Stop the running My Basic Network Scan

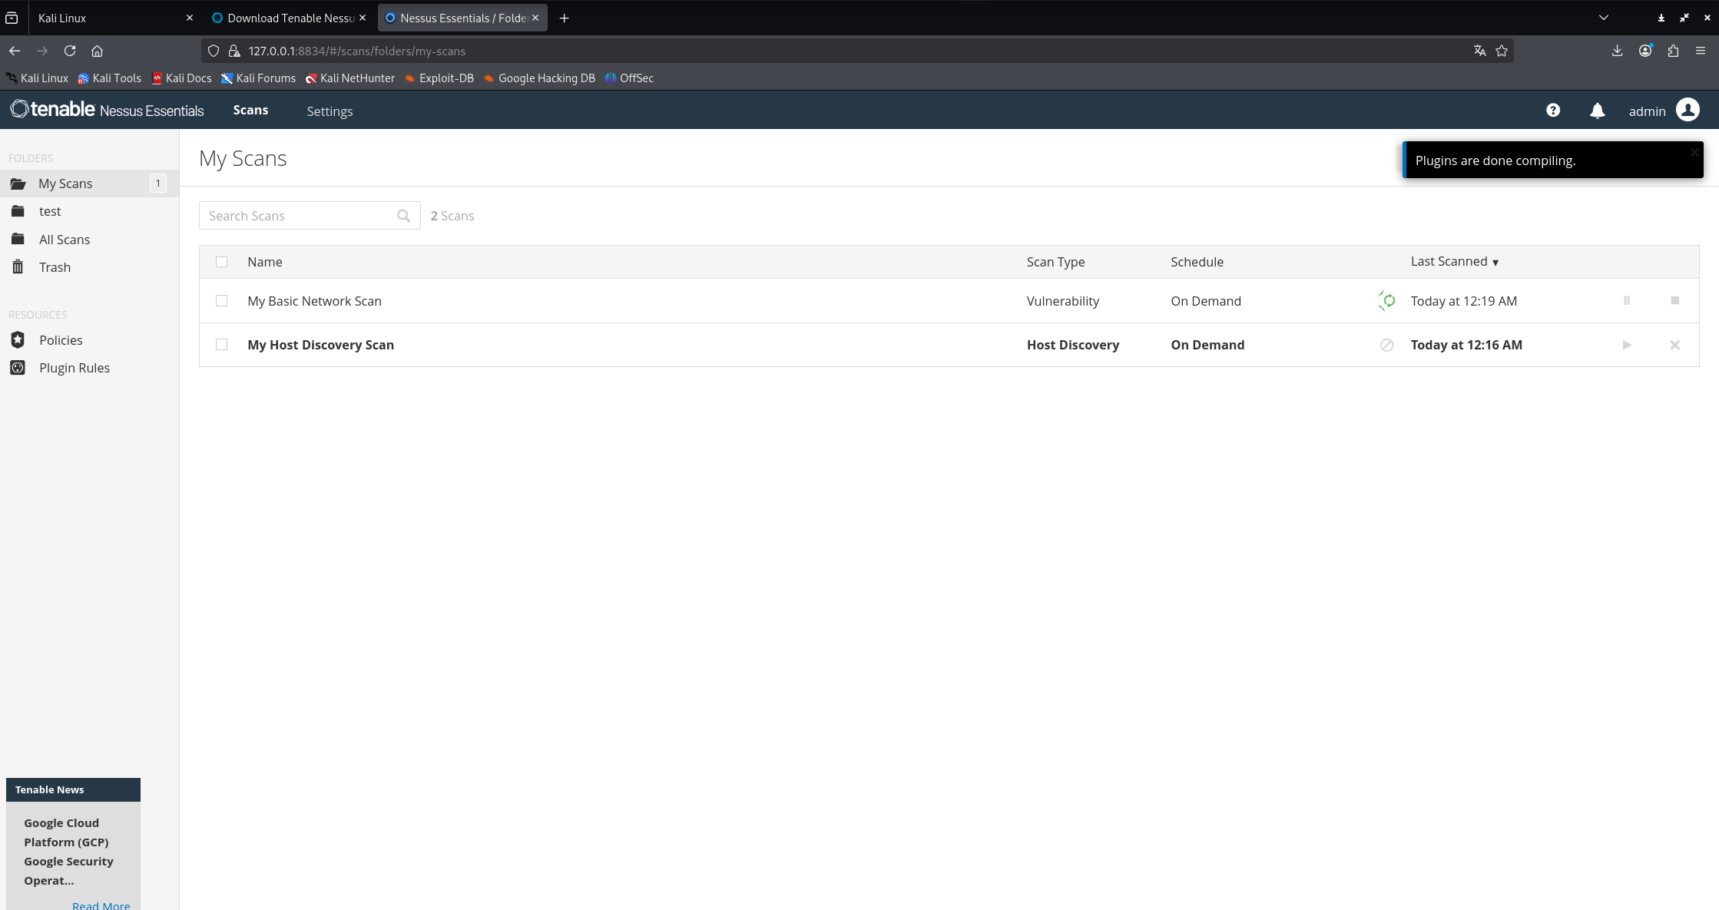1674,301
